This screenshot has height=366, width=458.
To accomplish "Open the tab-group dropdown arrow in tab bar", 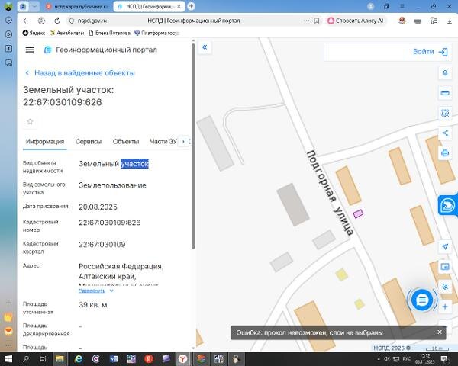I will [34, 6].
